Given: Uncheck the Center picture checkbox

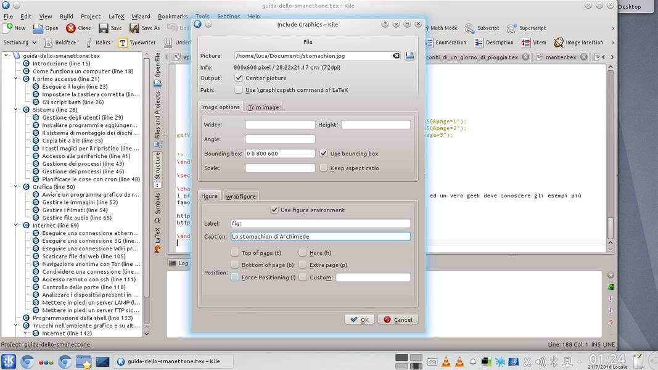Looking at the screenshot, I should pyautogui.click(x=239, y=78).
